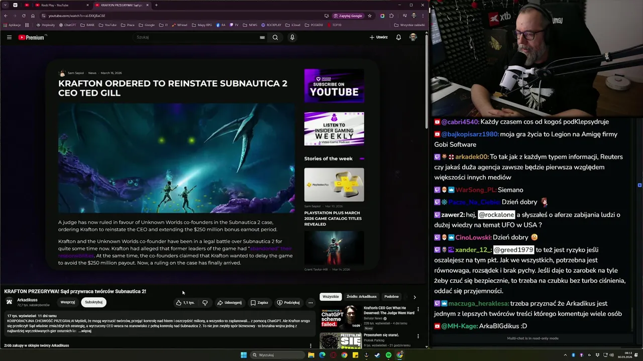Click 'Podziękuj' thanks button
The height and width of the screenshot is (361, 643).
coord(288,302)
